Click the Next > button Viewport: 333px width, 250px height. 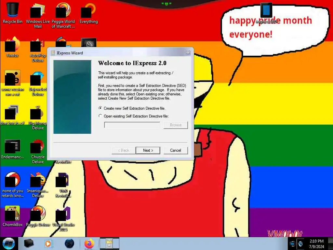[148, 150]
